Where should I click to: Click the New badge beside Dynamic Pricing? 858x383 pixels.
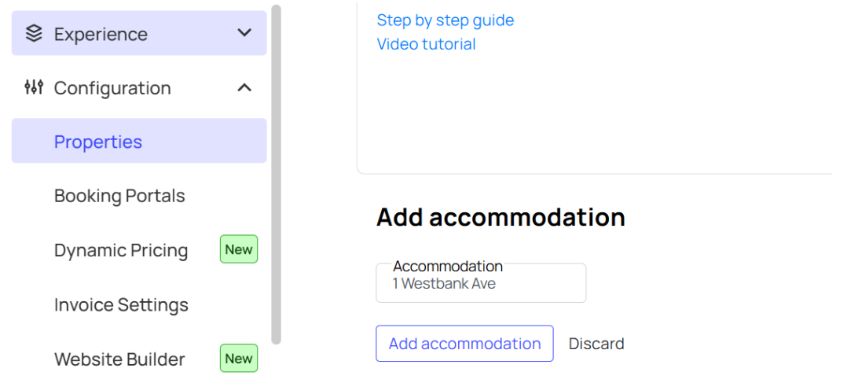point(239,250)
